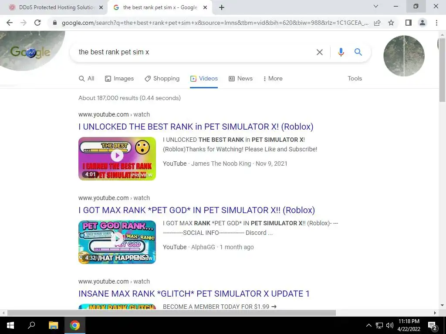Bookmark this page with the star icon
Screen dimensions: 446x334
pyautogui.click(x=391, y=23)
